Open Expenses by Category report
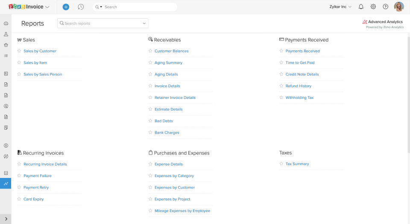 [x=174, y=176]
